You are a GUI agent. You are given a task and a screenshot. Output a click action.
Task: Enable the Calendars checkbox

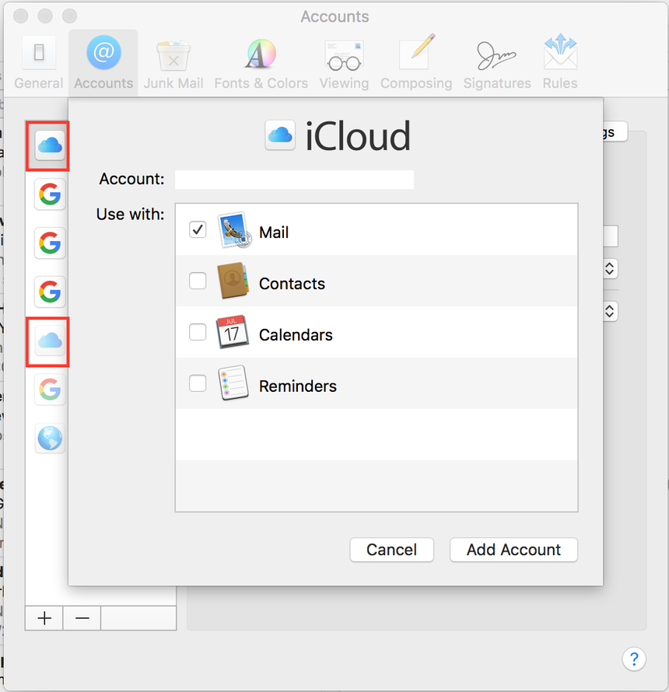pyautogui.click(x=198, y=333)
